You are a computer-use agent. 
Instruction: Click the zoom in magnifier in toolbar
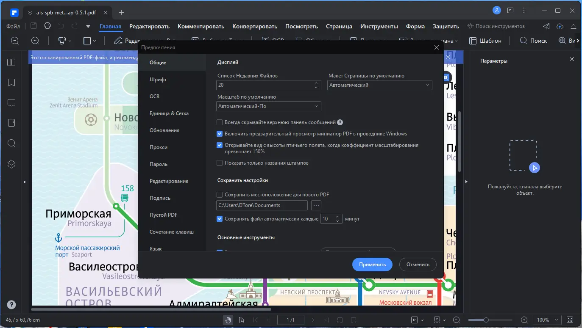[35, 41]
